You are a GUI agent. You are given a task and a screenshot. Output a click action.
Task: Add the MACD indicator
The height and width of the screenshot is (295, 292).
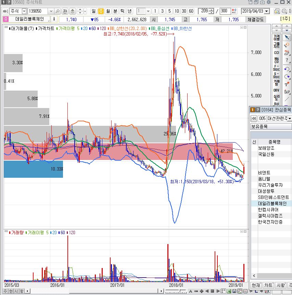pos(276,60)
